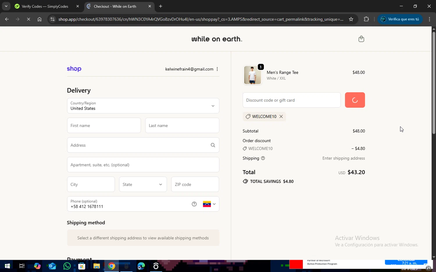Stop loading the page
436x272 pixels.
(x=28, y=19)
